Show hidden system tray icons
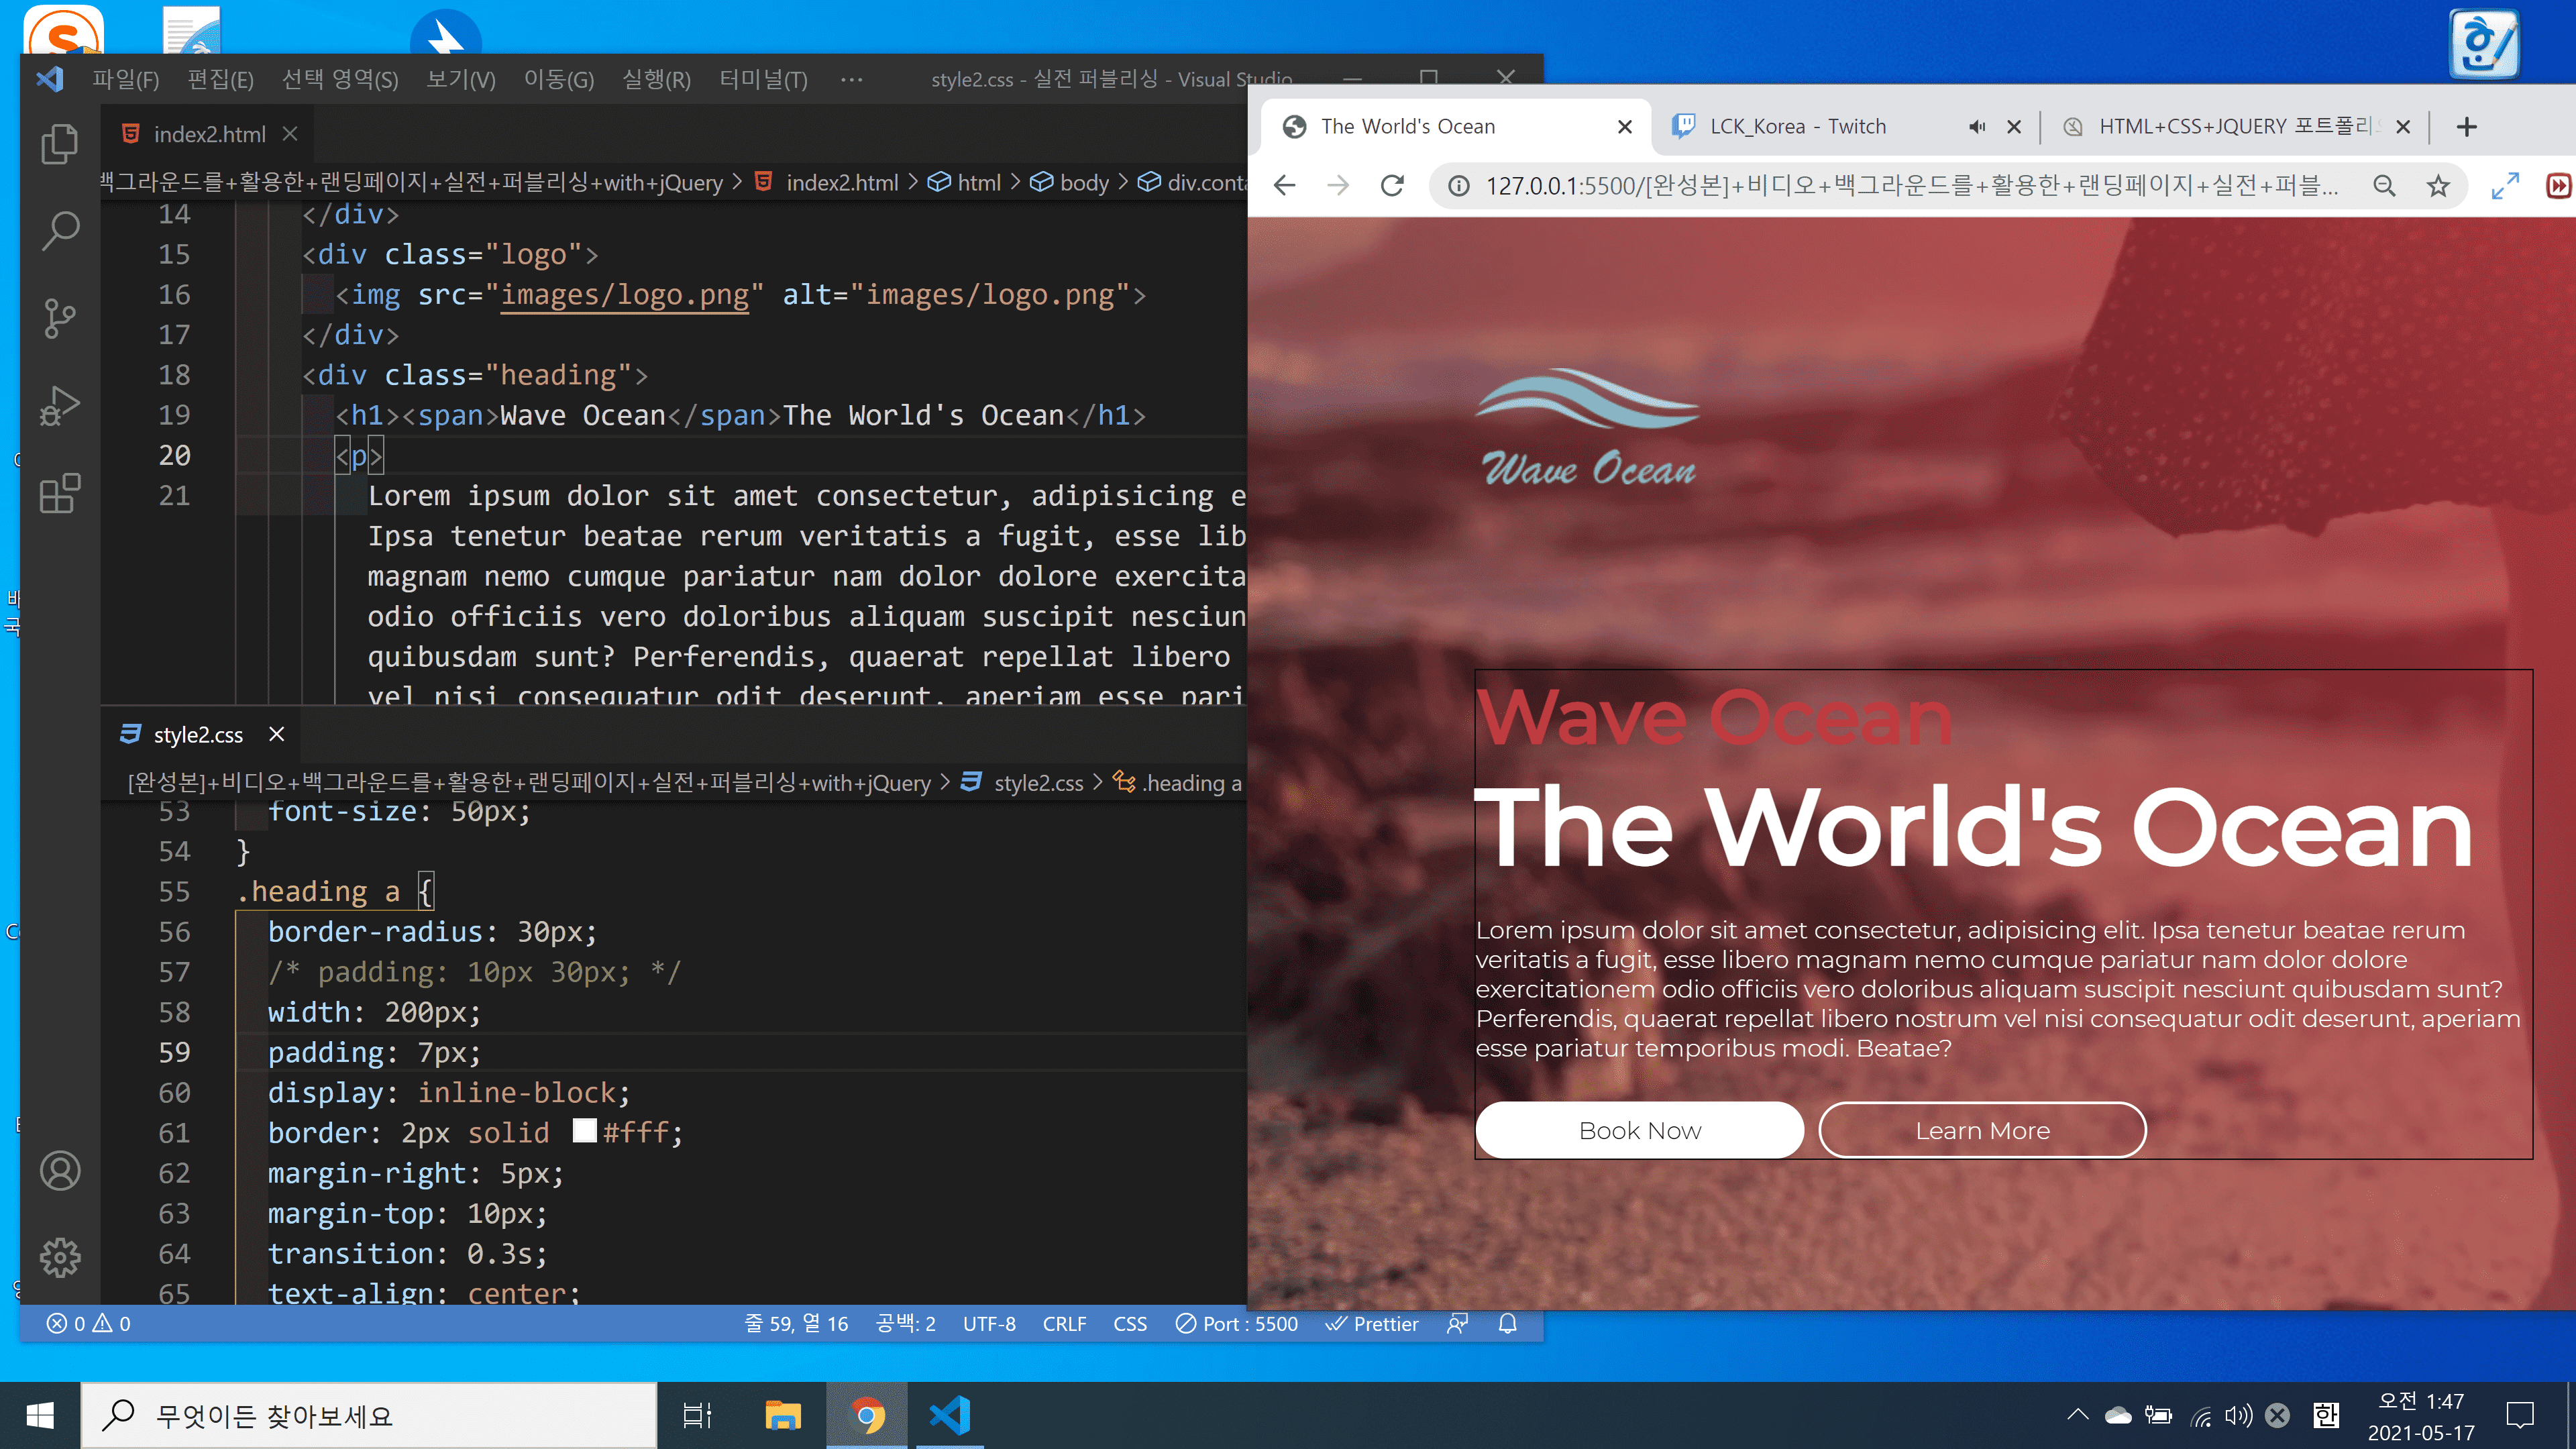 (2078, 1415)
